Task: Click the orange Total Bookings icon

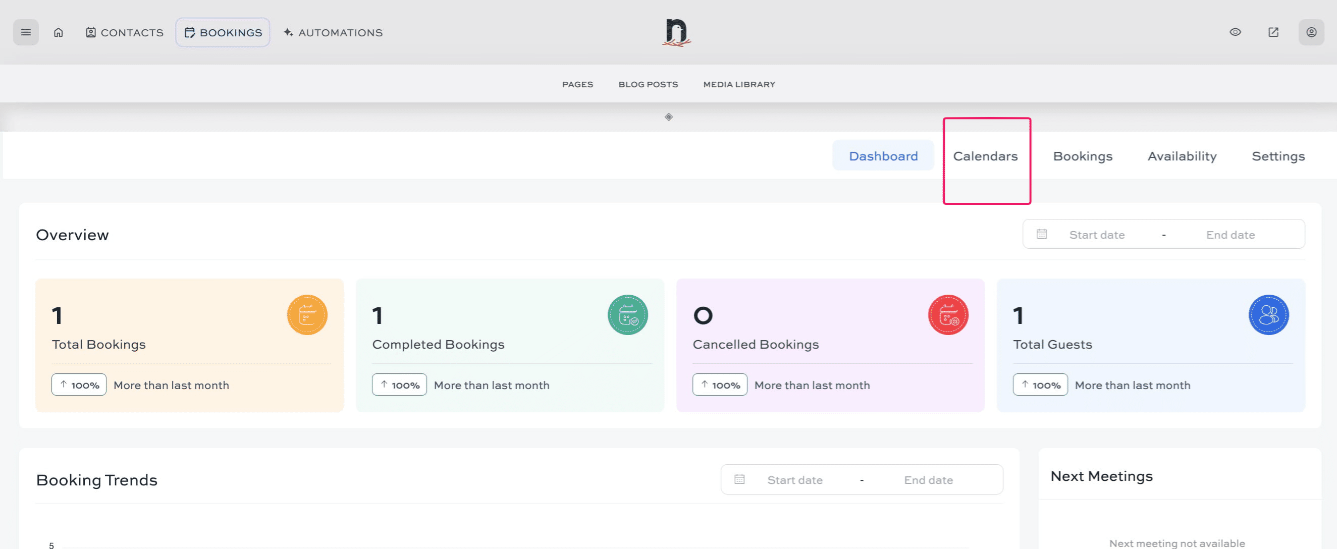Action: (x=307, y=314)
